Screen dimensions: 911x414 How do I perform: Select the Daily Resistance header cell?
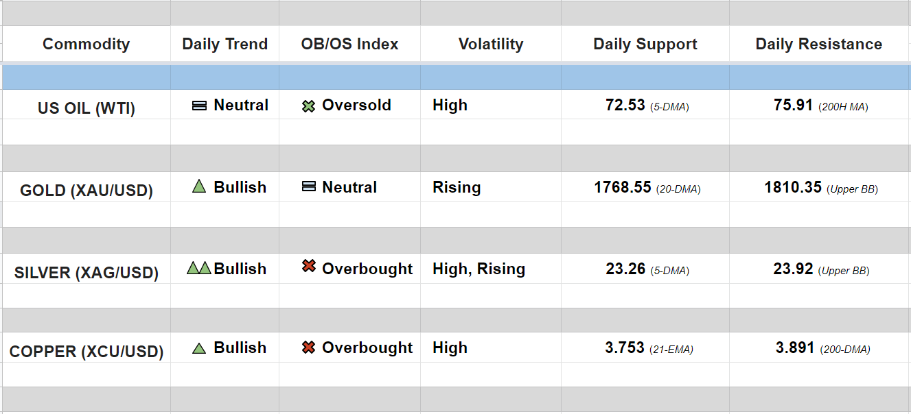818,45
